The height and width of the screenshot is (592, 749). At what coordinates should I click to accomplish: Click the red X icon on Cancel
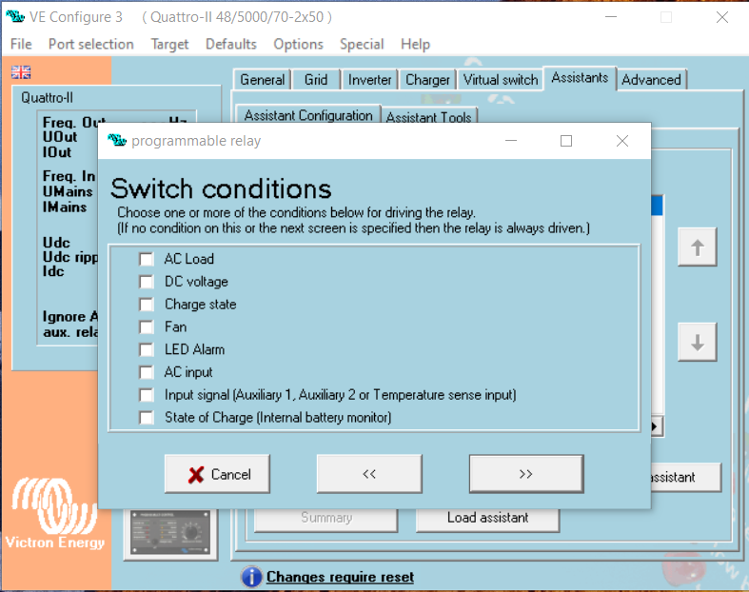pyautogui.click(x=196, y=475)
